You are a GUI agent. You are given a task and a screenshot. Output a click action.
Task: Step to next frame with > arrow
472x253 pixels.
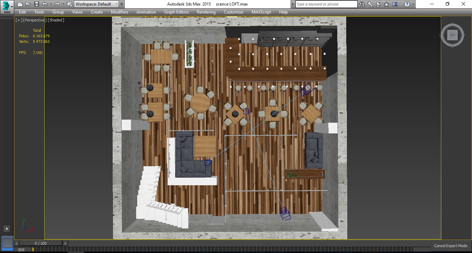65,243
